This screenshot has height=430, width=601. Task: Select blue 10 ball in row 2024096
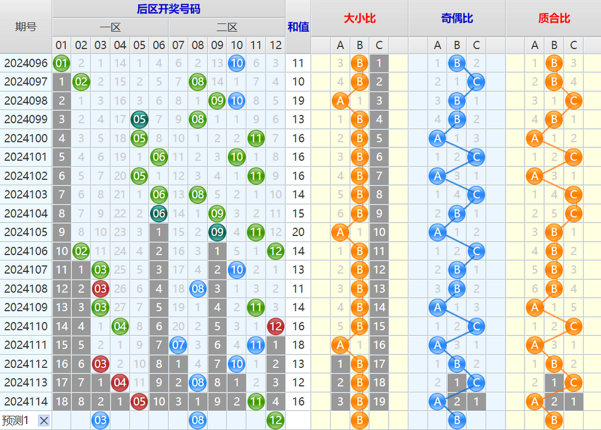236,63
